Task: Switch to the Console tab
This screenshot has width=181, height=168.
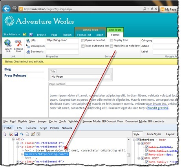Action: (31, 128)
